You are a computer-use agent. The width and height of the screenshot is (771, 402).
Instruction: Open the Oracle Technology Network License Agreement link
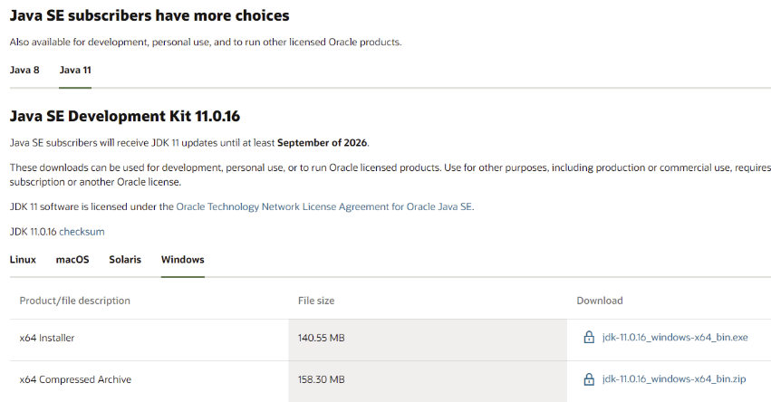(324, 206)
